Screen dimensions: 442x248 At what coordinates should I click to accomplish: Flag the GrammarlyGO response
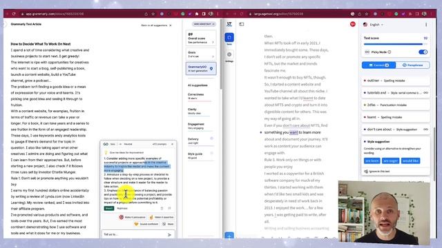169,208
